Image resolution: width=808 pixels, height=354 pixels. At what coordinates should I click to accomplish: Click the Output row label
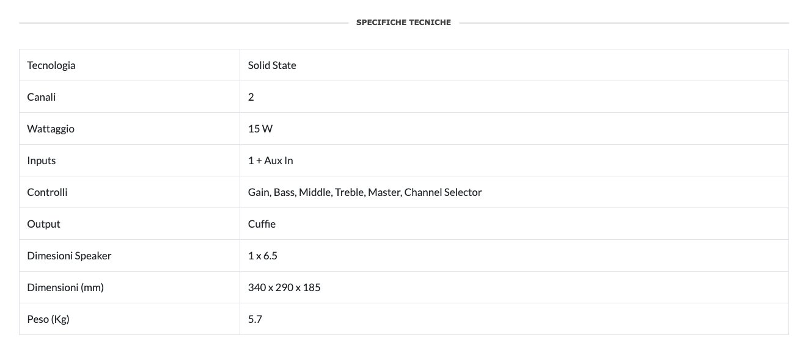pyautogui.click(x=43, y=224)
